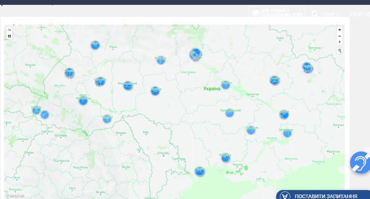Select the Chernivtsi map marker

(x=107, y=119)
